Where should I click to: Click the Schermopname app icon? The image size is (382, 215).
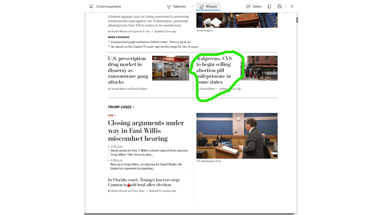click(x=91, y=6)
